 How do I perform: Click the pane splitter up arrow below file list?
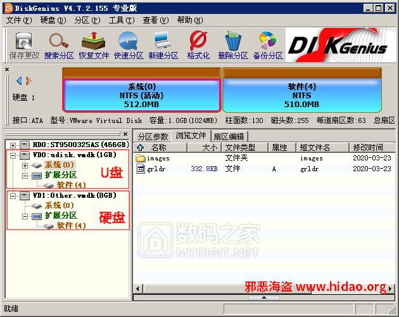point(264,297)
